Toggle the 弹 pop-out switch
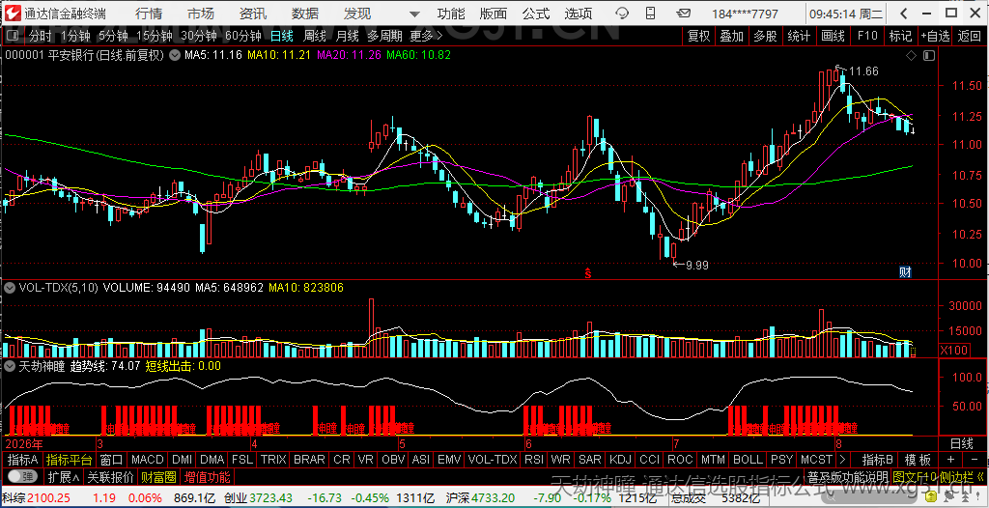This screenshot has height=508, width=989. [x=23, y=476]
